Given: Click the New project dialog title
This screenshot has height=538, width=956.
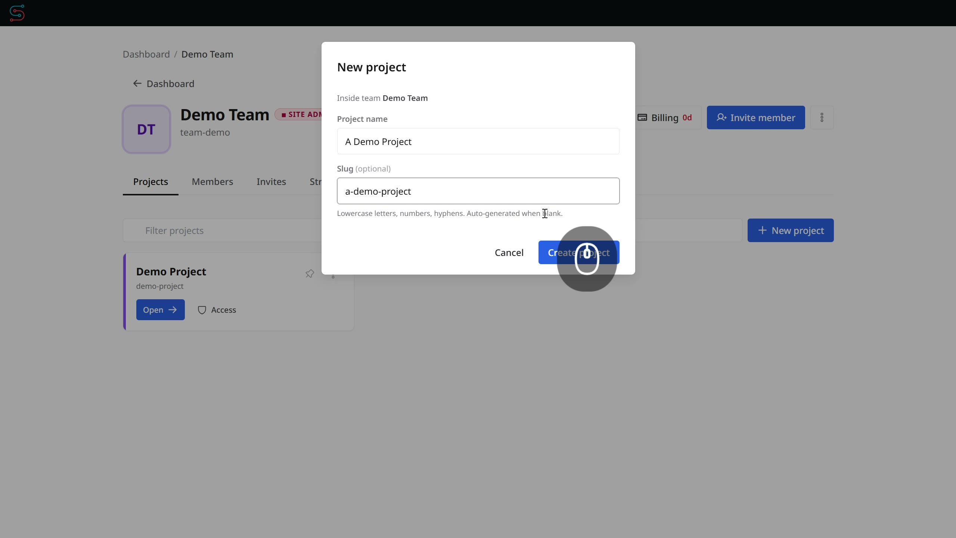Looking at the screenshot, I should [372, 67].
